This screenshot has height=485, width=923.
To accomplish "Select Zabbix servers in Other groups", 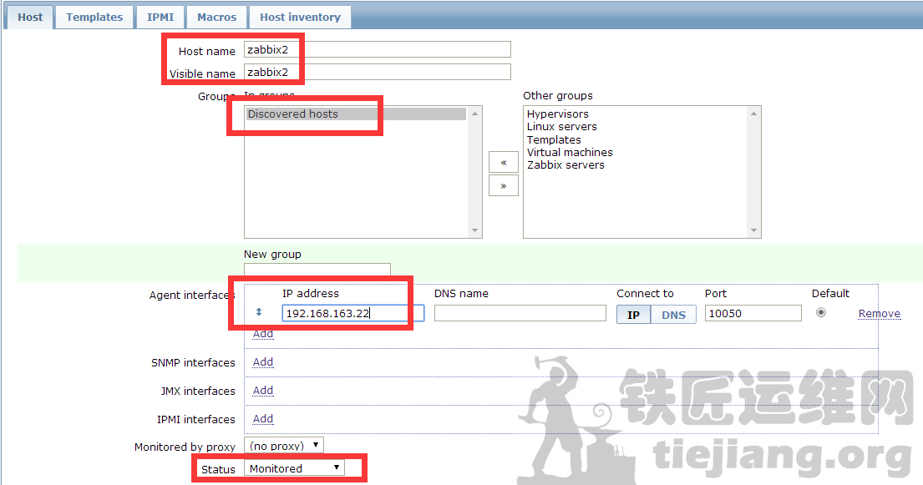I will coord(565,165).
